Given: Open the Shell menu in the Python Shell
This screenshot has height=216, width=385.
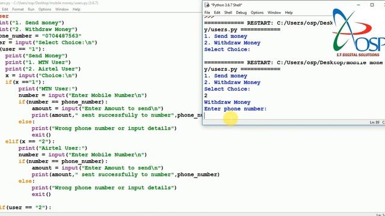Looking at the screenshot, I should click(x=228, y=13).
